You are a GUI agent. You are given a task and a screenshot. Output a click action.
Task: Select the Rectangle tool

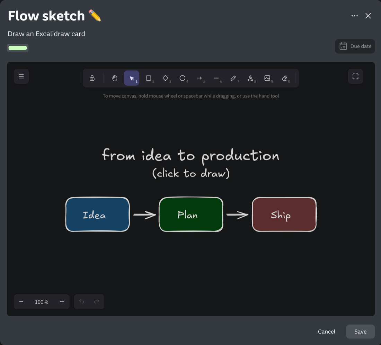(149, 78)
